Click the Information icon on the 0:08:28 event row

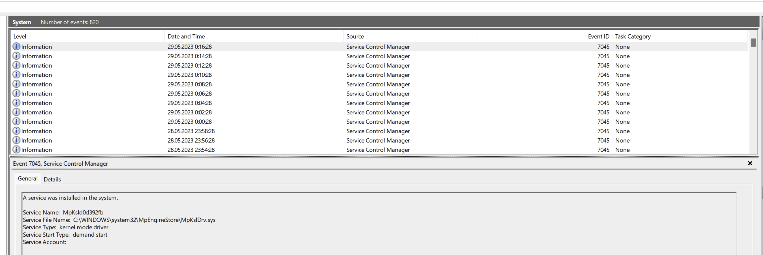[x=16, y=84]
